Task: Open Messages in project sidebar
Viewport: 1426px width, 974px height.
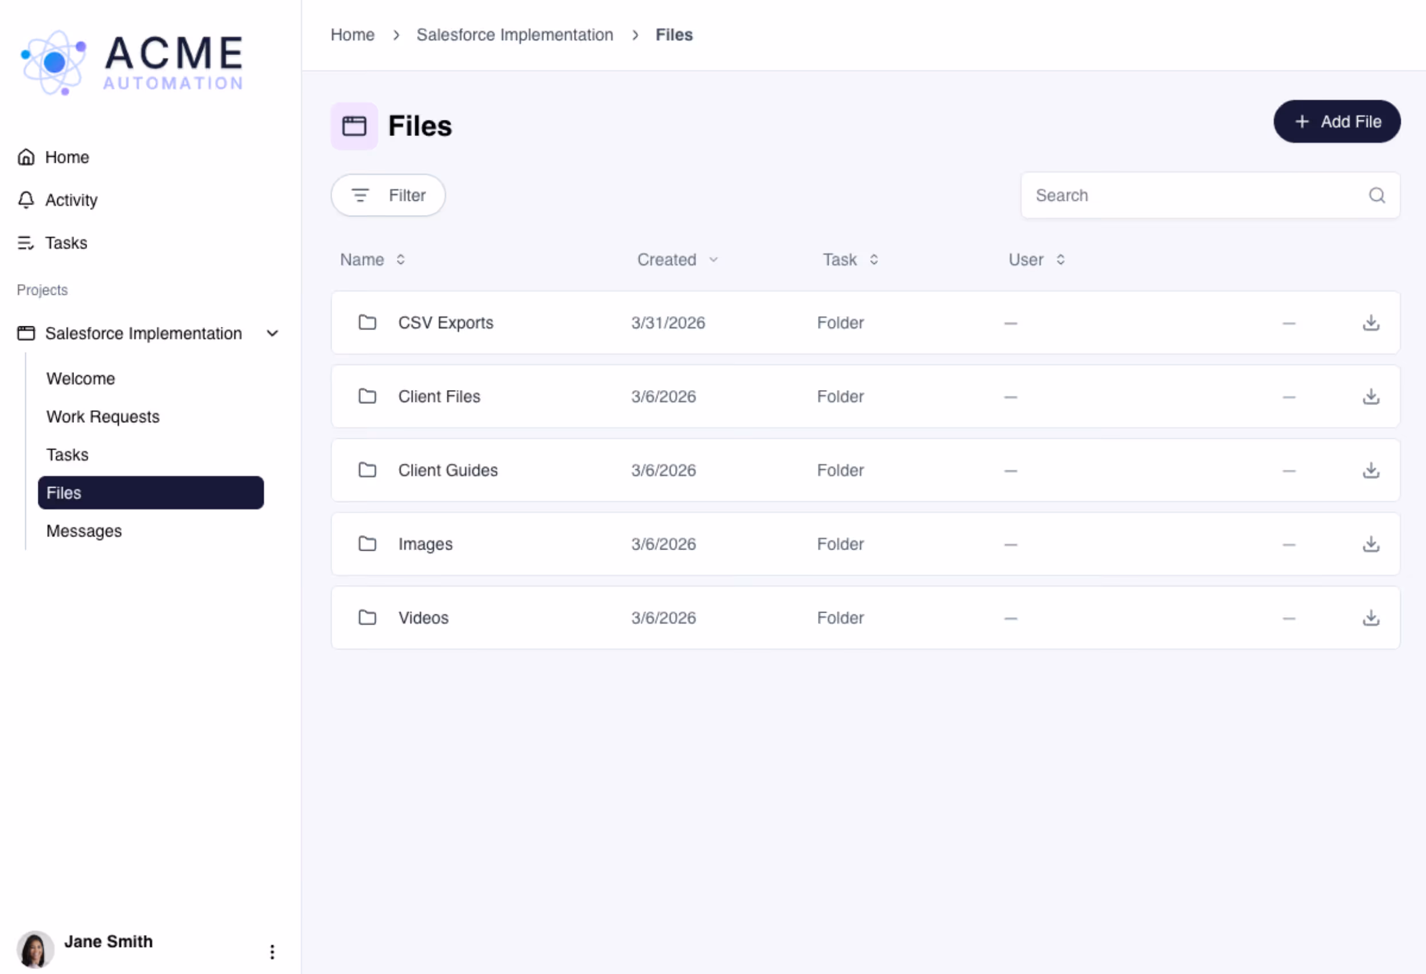Action: pos(84,531)
